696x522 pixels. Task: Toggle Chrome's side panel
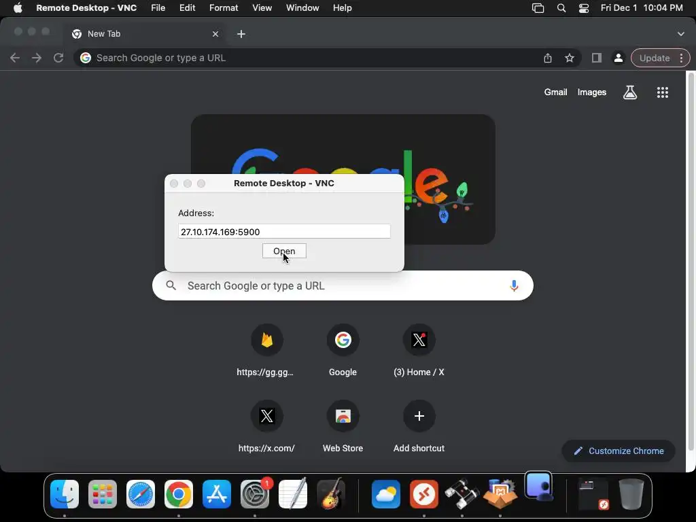[597, 58]
